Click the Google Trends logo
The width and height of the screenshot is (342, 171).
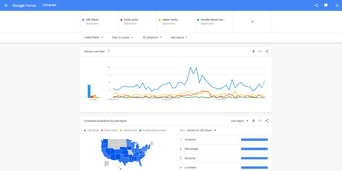click(x=24, y=5)
